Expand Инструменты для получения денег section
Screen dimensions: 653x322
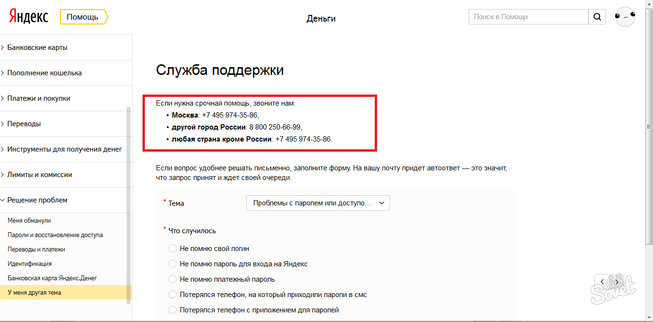tap(66, 149)
